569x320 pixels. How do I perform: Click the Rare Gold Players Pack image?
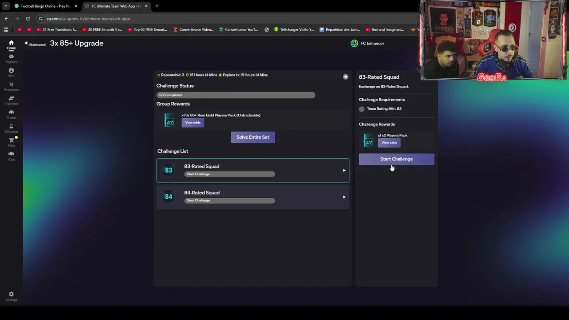[169, 120]
